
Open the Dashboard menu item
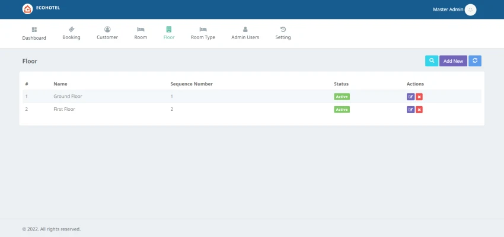[x=34, y=33]
